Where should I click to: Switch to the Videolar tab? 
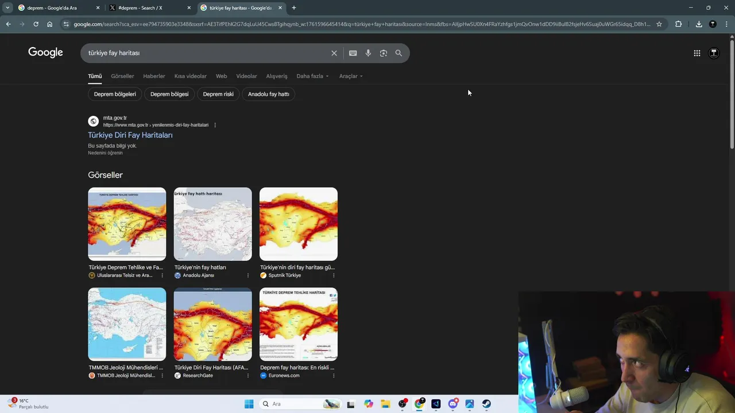(246, 76)
